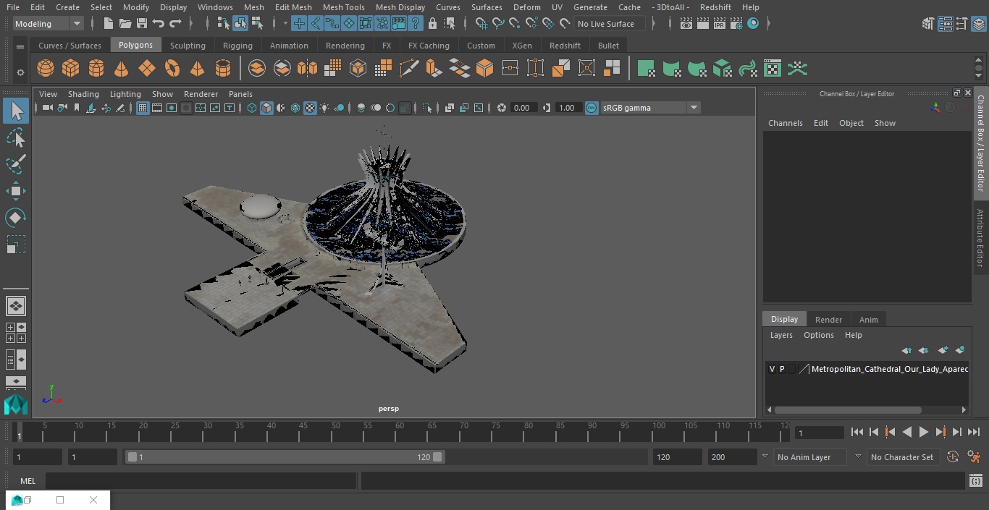Open Layers menu in Layer Editor
This screenshot has height=510, width=989.
pos(781,335)
